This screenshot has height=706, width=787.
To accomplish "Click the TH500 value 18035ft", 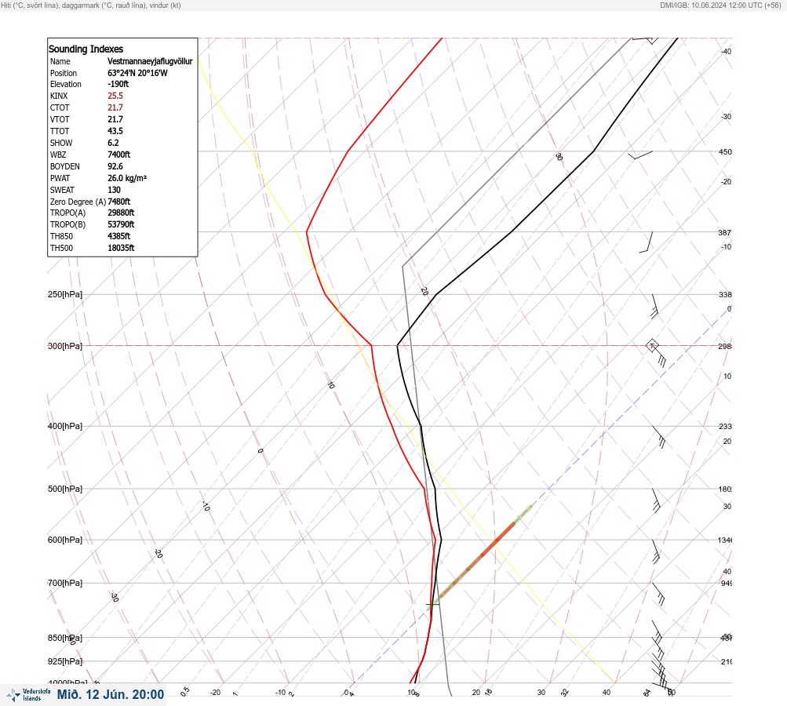I will pyautogui.click(x=121, y=248).
